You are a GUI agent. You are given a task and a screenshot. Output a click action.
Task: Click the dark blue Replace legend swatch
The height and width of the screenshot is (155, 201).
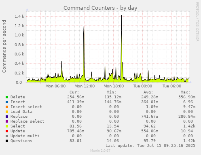[7, 117]
